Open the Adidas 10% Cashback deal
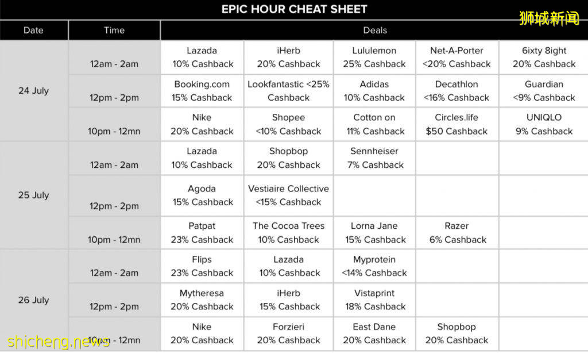The height and width of the screenshot is (353, 588). click(x=374, y=91)
